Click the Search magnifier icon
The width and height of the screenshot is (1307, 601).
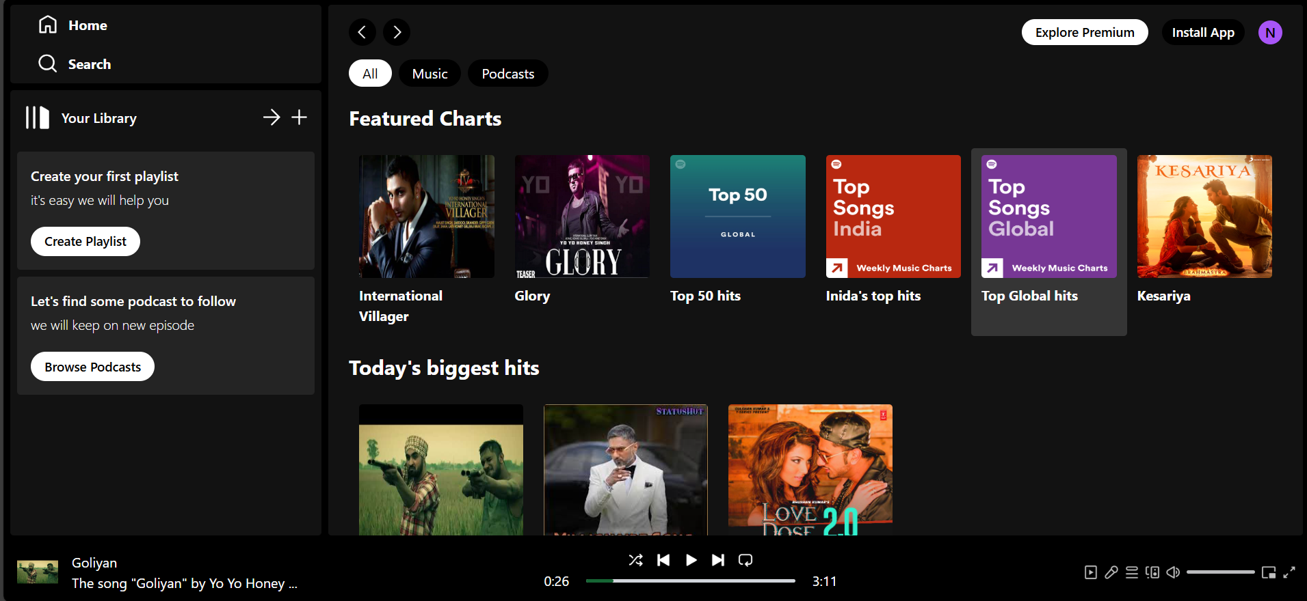pyautogui.click(x=47, y=64)
